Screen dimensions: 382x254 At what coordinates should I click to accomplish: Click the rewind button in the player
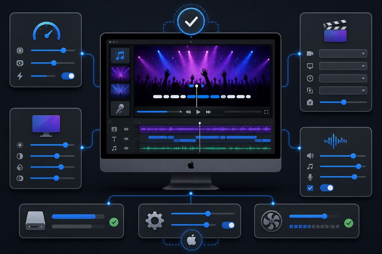[x=188, y=112]
